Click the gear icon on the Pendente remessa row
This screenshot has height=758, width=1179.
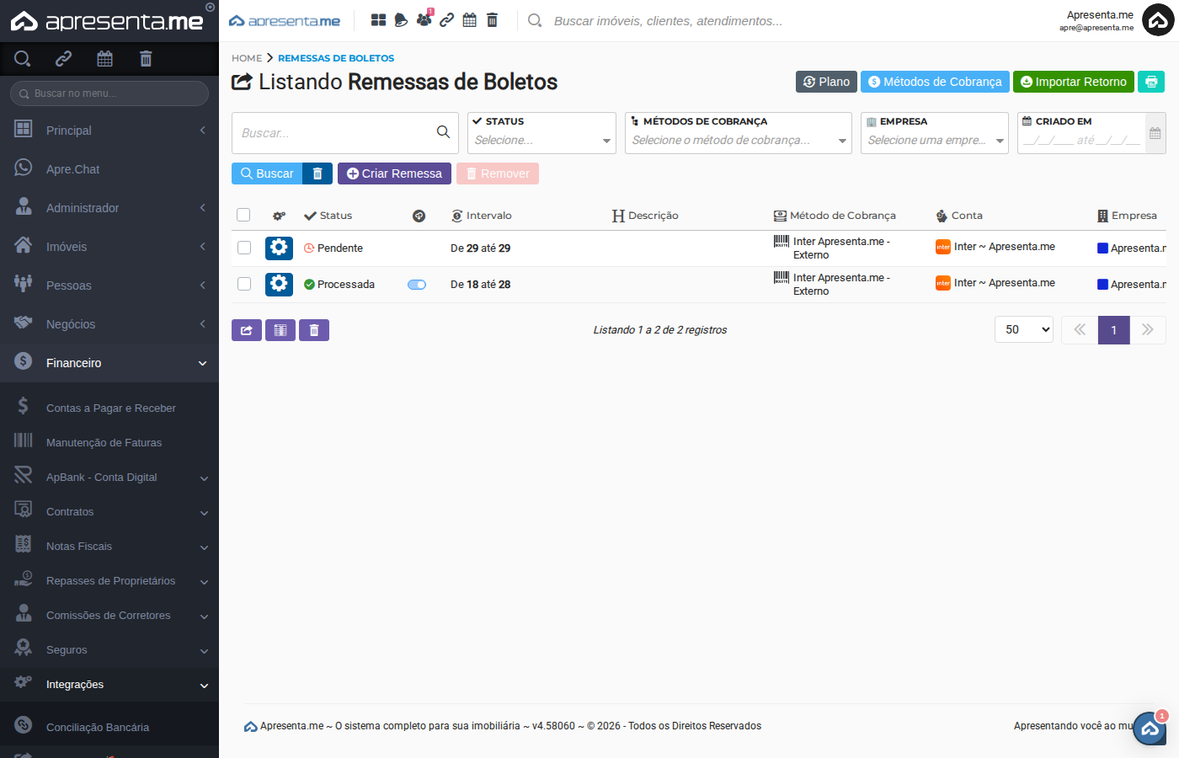279,248
